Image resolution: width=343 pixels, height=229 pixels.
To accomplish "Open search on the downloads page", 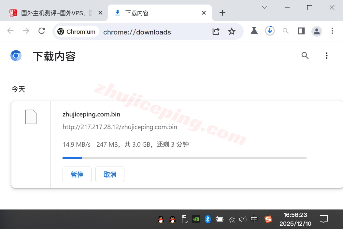I will [x=305, y=55].
